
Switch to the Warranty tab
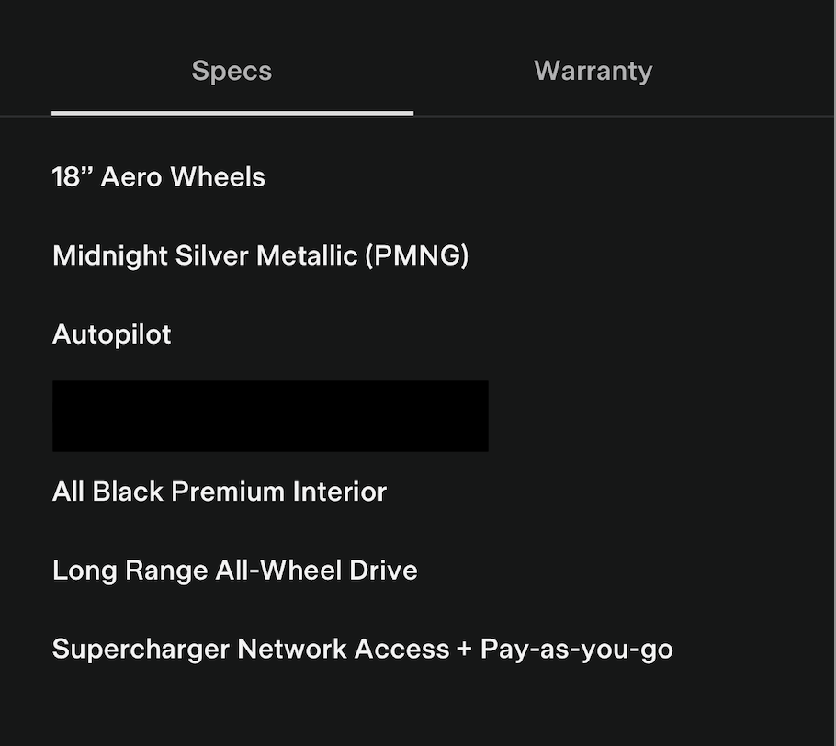[593, 72]
